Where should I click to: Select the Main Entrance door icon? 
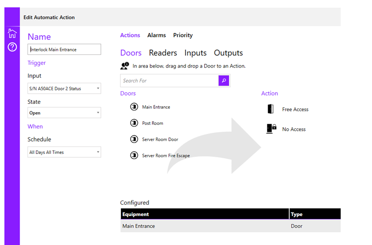pos(134,107)
